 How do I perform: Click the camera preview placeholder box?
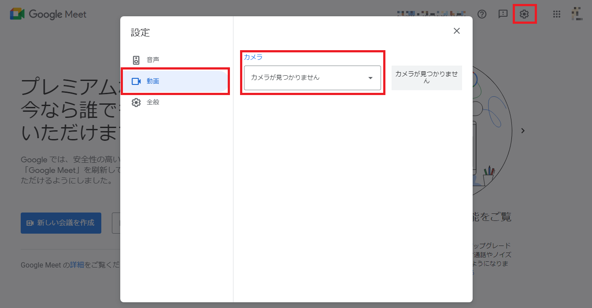[426, 77]
